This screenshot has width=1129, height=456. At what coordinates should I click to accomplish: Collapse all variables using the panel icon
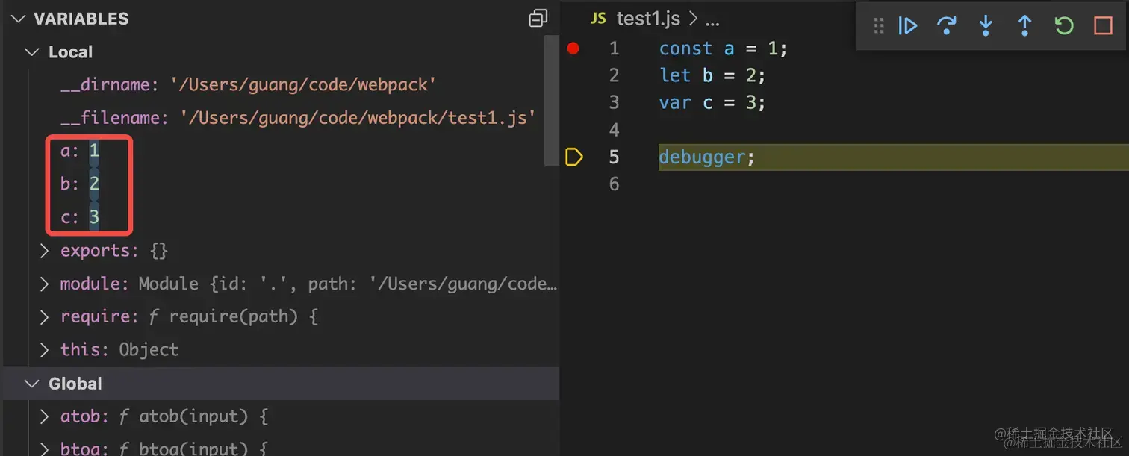(x=538, y=19)
